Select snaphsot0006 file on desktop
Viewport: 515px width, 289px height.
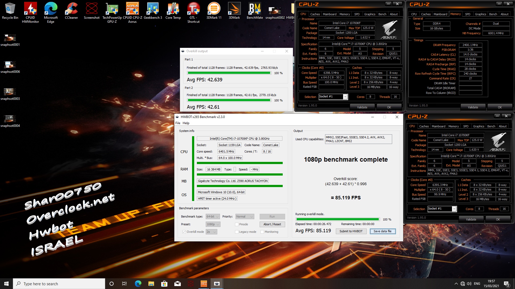pyautogui.click(x=10, y=67)
